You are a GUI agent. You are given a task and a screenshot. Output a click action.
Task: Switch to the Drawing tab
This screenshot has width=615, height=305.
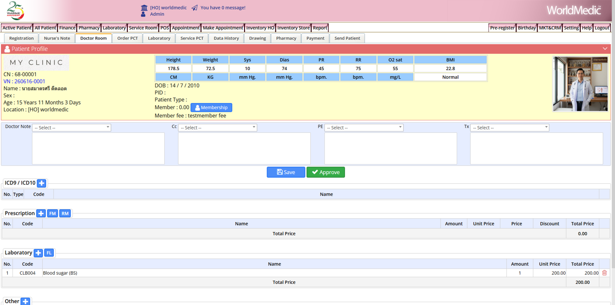258,38
